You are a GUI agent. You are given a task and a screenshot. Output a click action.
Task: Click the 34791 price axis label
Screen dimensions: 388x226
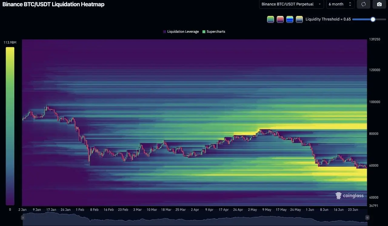pos(374,206)
